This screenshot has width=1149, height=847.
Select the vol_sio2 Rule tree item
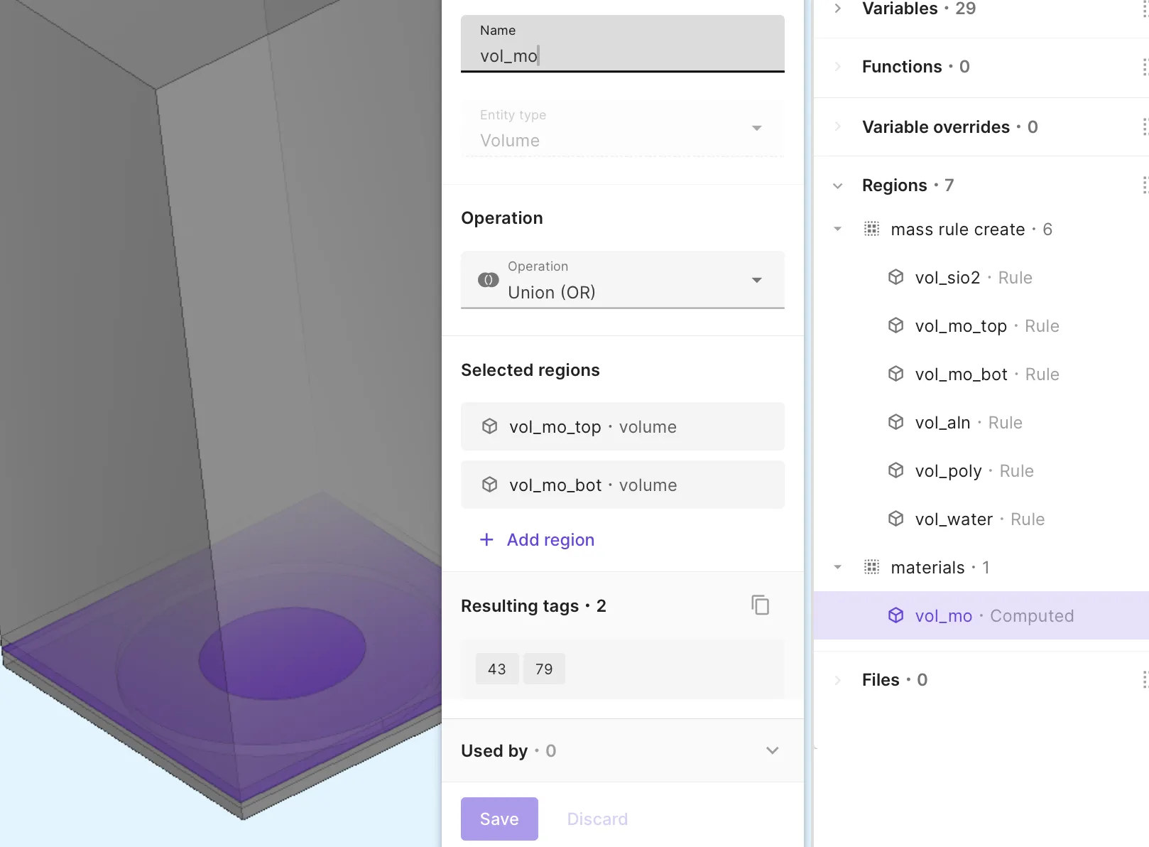[981, 277]
